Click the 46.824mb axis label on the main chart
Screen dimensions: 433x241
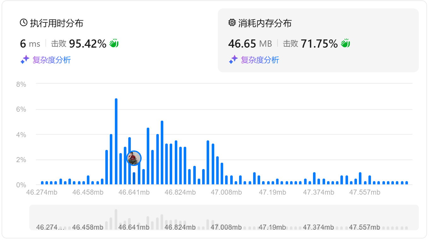tap(180, 192)
